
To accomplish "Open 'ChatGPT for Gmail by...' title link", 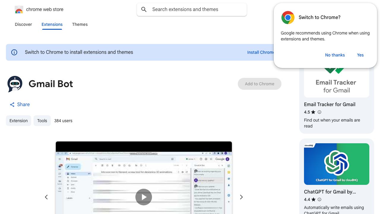I will [x=330, y=192].
